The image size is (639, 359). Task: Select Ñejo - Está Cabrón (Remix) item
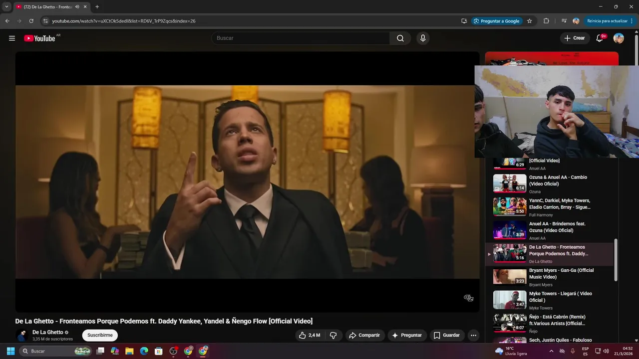[x=549, y=324]
